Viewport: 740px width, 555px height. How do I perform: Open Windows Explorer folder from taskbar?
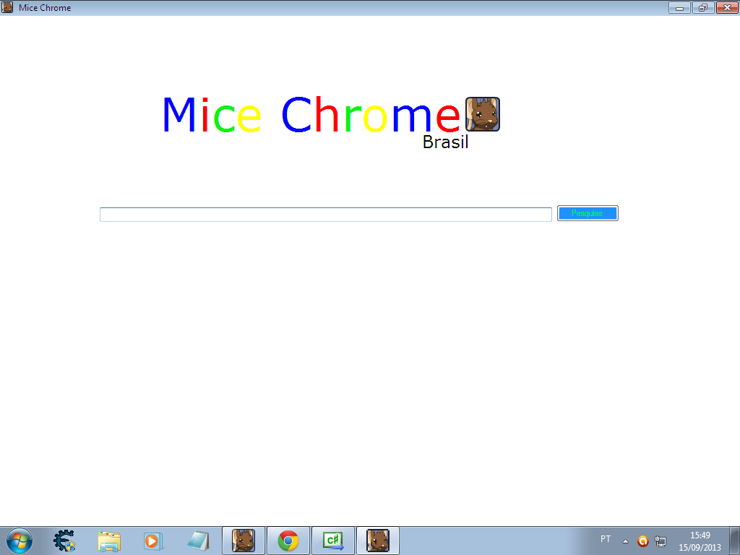[x=109, y=541]
